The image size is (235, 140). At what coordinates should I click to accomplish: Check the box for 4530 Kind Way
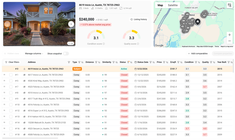[11, 81]
